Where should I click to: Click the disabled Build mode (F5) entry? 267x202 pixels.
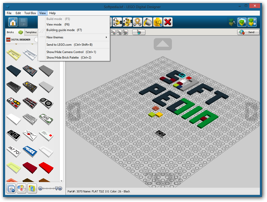[x=74, y=19]
